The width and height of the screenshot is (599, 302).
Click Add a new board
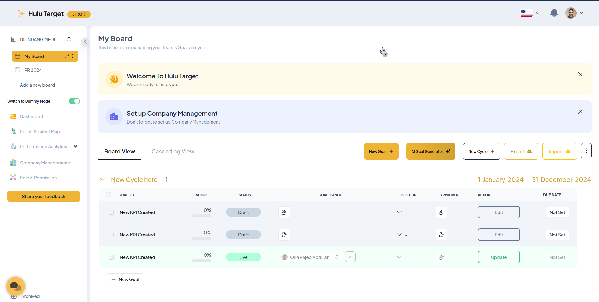[33, 85]
